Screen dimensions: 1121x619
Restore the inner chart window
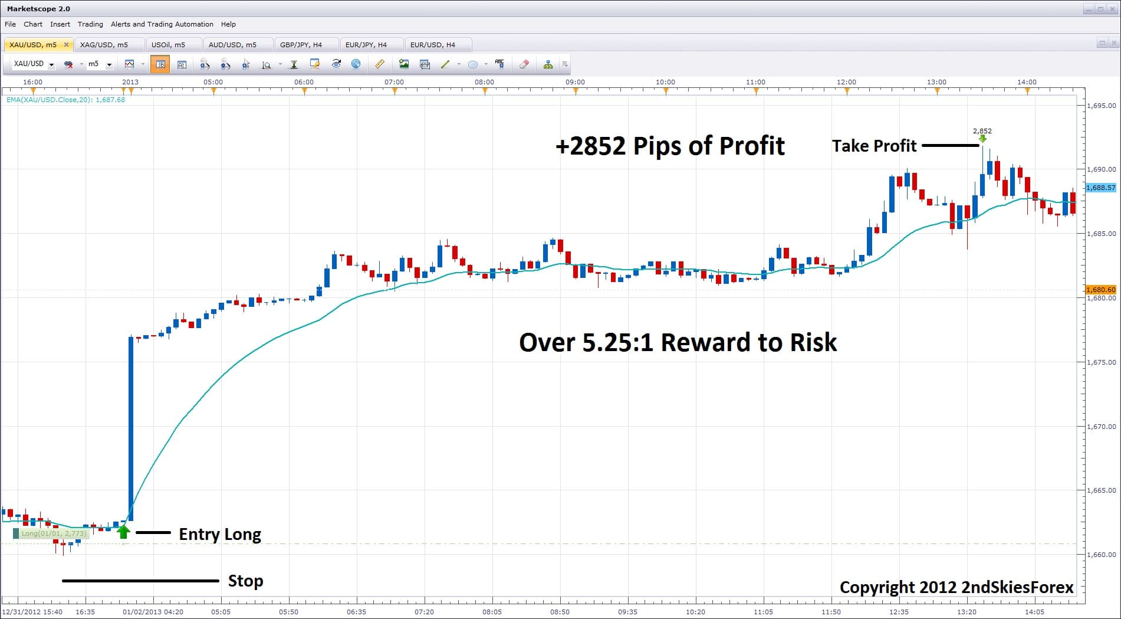(1101, 43)
